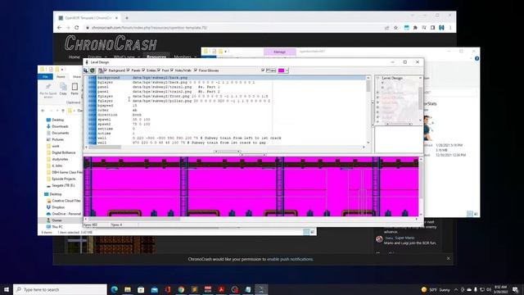
Task: Click the green refresh icon in Level Design toolbar
Action: click(93, 70)
